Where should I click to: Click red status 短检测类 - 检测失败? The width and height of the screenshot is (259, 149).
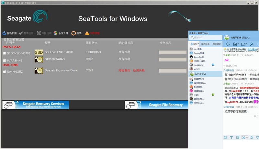[x=131, y=70]
